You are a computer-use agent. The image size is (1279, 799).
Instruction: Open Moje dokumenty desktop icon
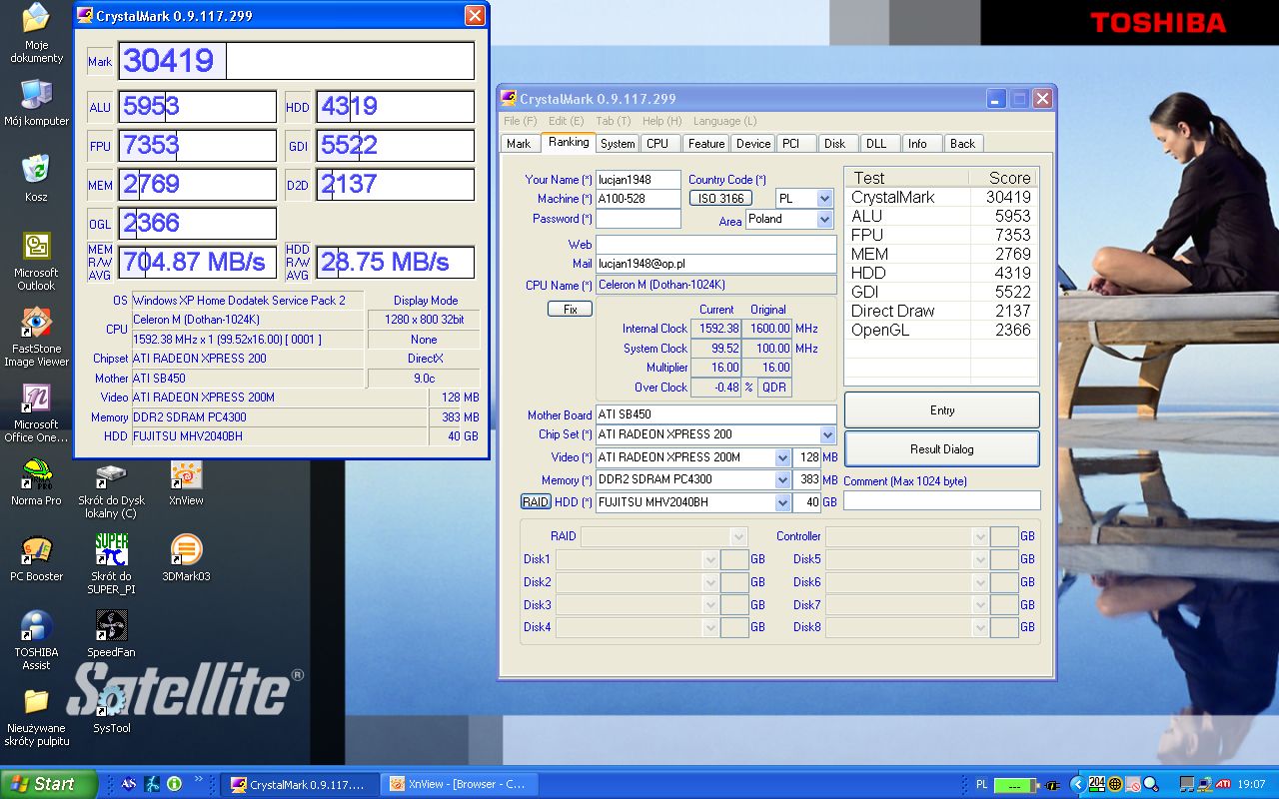tap(36, 33)
